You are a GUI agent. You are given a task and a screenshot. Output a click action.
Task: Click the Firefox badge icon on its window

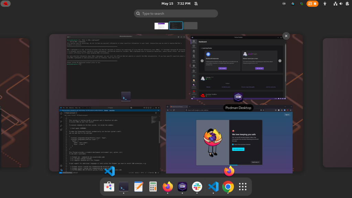(x=229, y=171)
